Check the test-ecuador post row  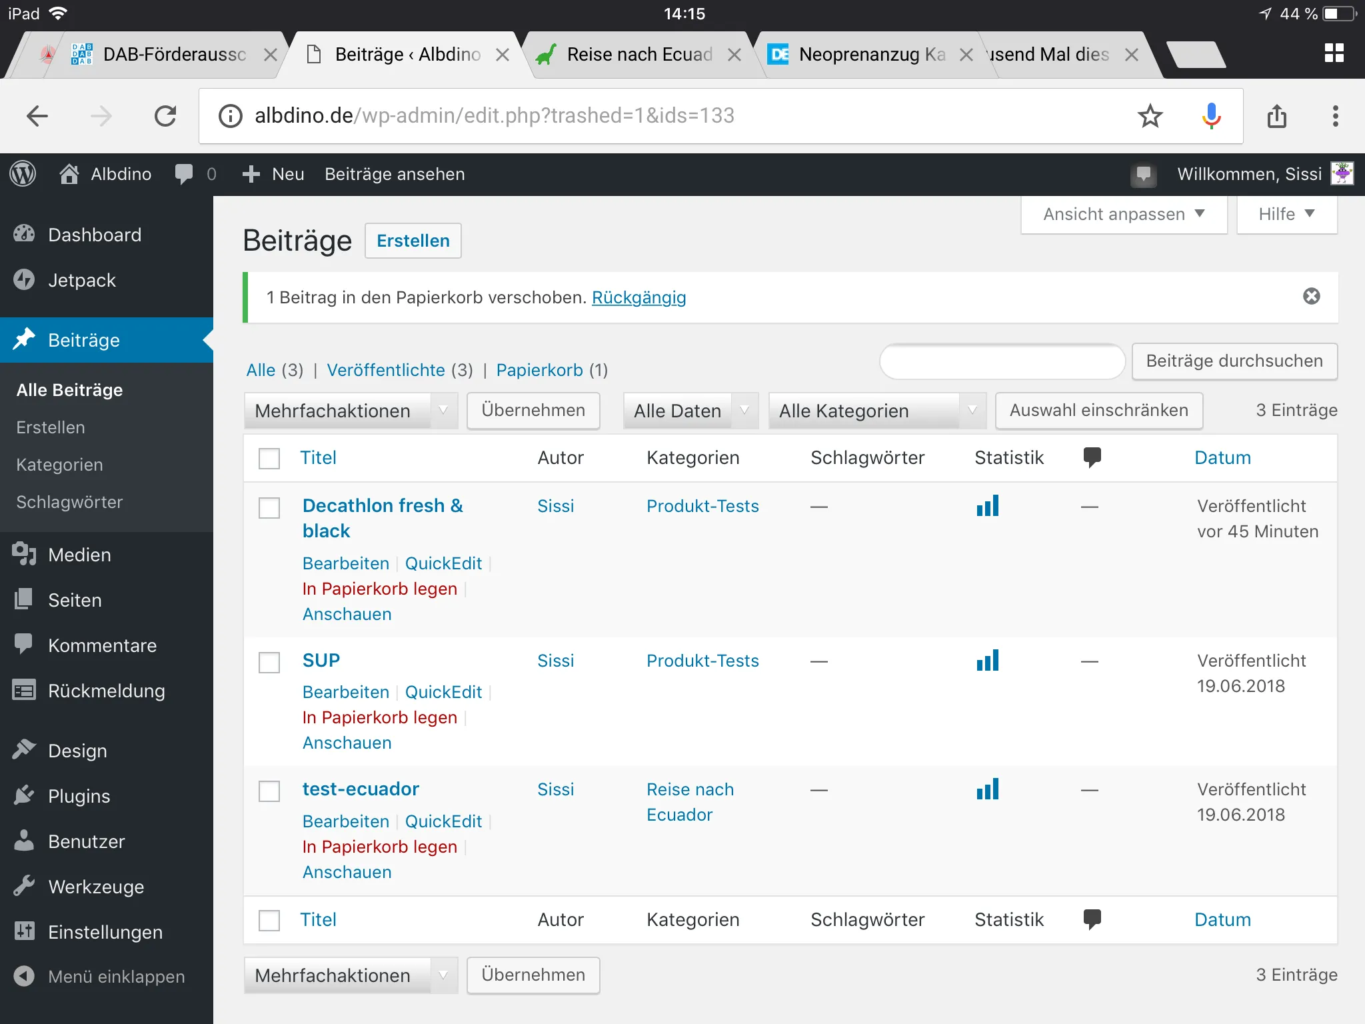click(269, 791)
